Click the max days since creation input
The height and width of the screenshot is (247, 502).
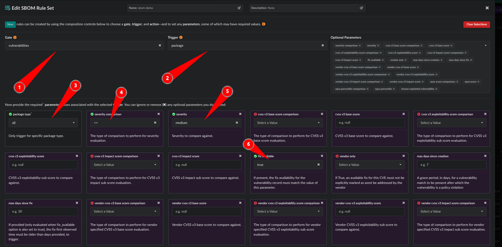click(451, 165)
